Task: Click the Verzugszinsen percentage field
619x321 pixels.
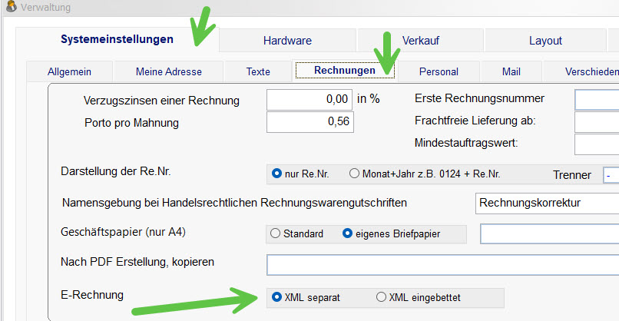Action: [310, 100]
